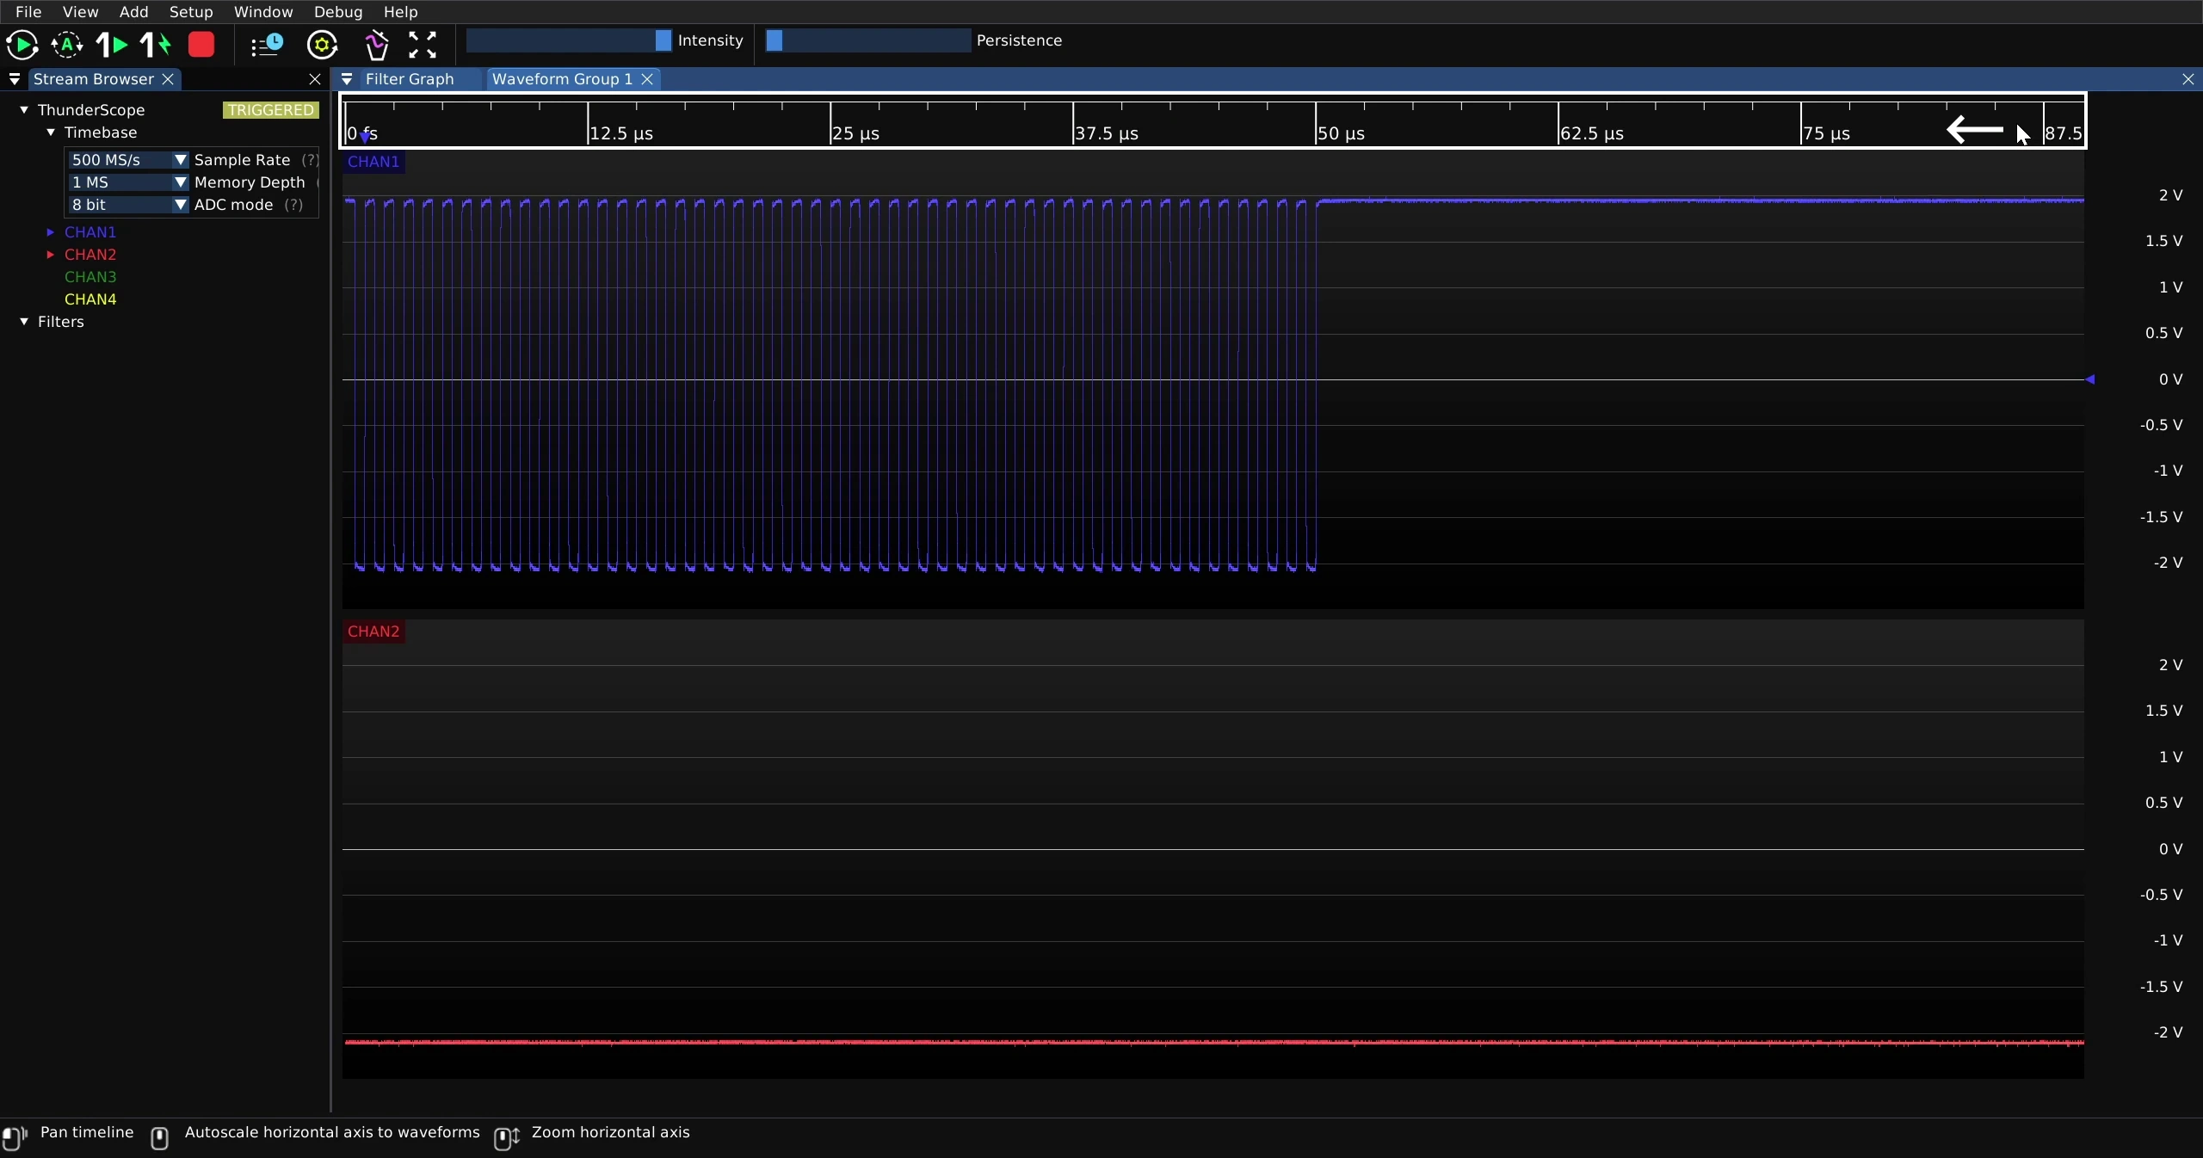This screenshot has height=1158, width=2203.
Task: Open the Stream Browser dock menu arrow
Action: tap(15, 79)
